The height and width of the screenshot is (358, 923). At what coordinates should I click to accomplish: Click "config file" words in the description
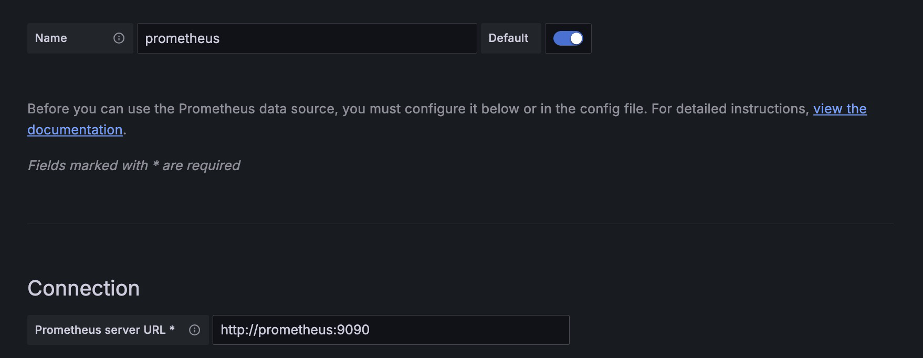pos(612,109)
